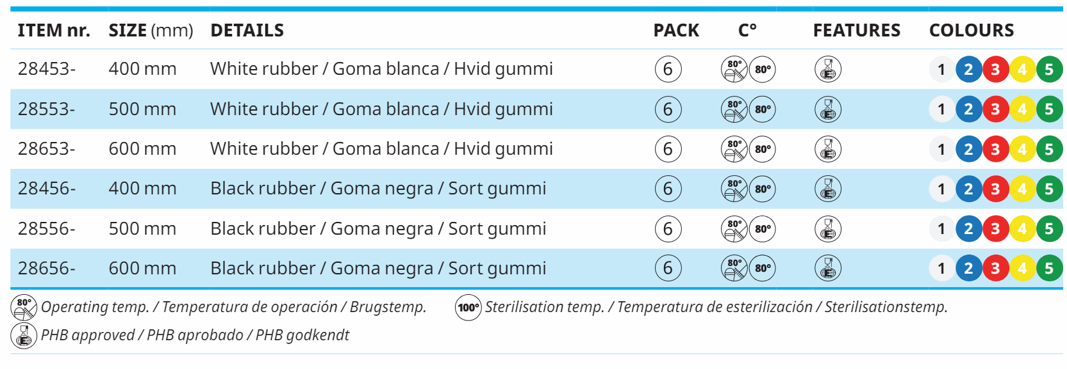Select blue colour 2 for item 28453
Image resolution: width=1067 pixels, height=369 pixels.
coord(968,69)
